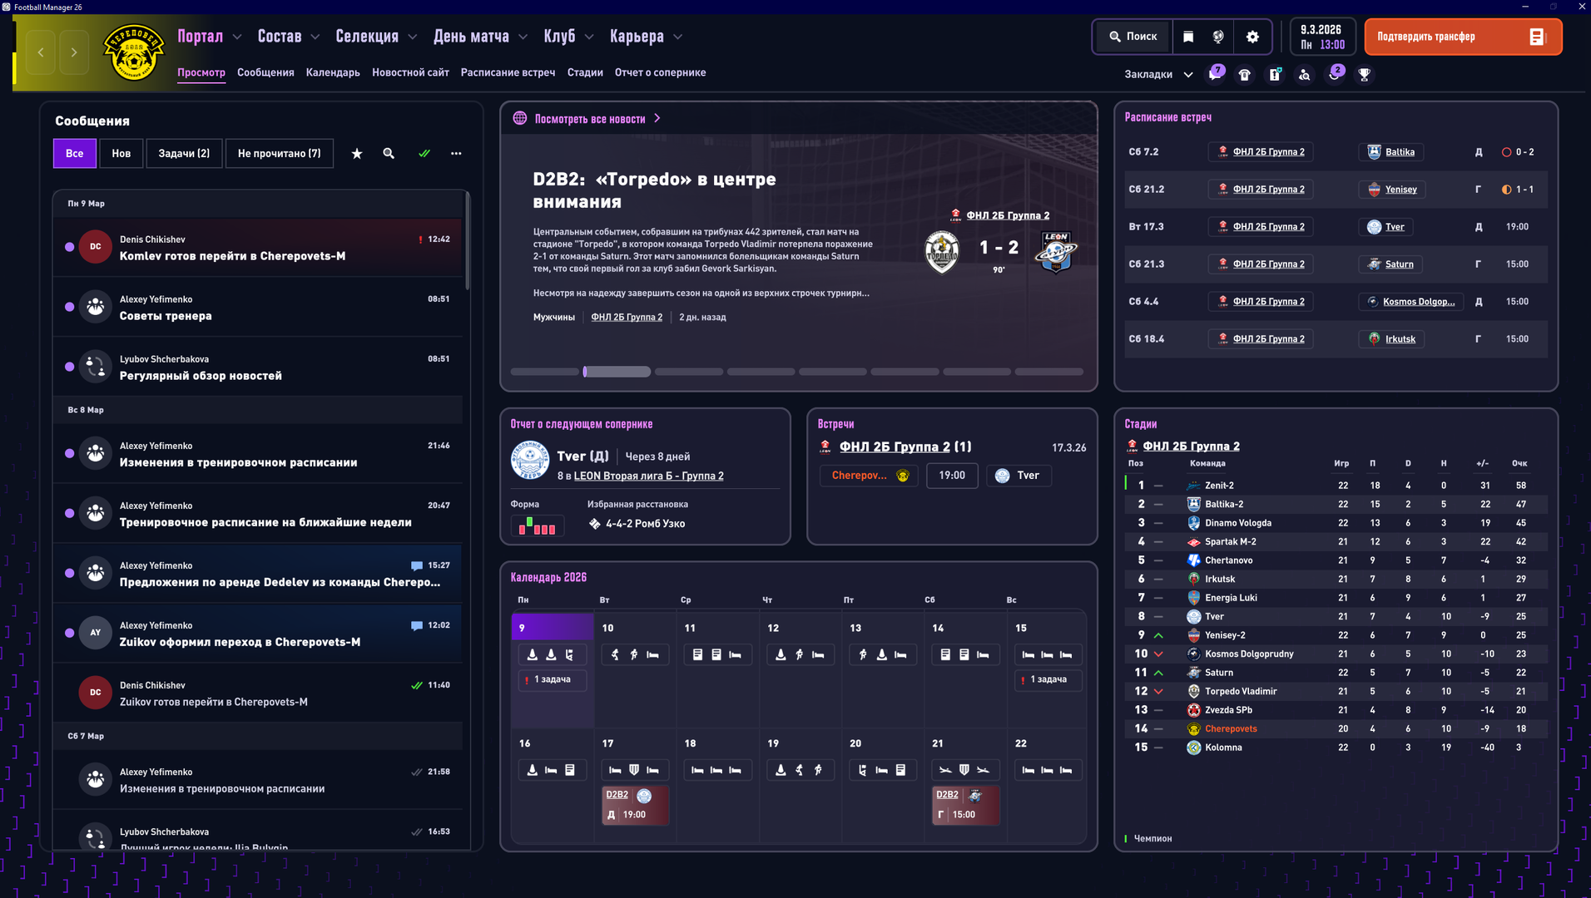Select the last news carousel indicator
This screenshot has height=898, width=1591.
point(1049,372)
